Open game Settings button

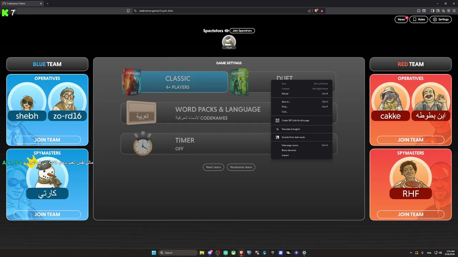[440, 19]
